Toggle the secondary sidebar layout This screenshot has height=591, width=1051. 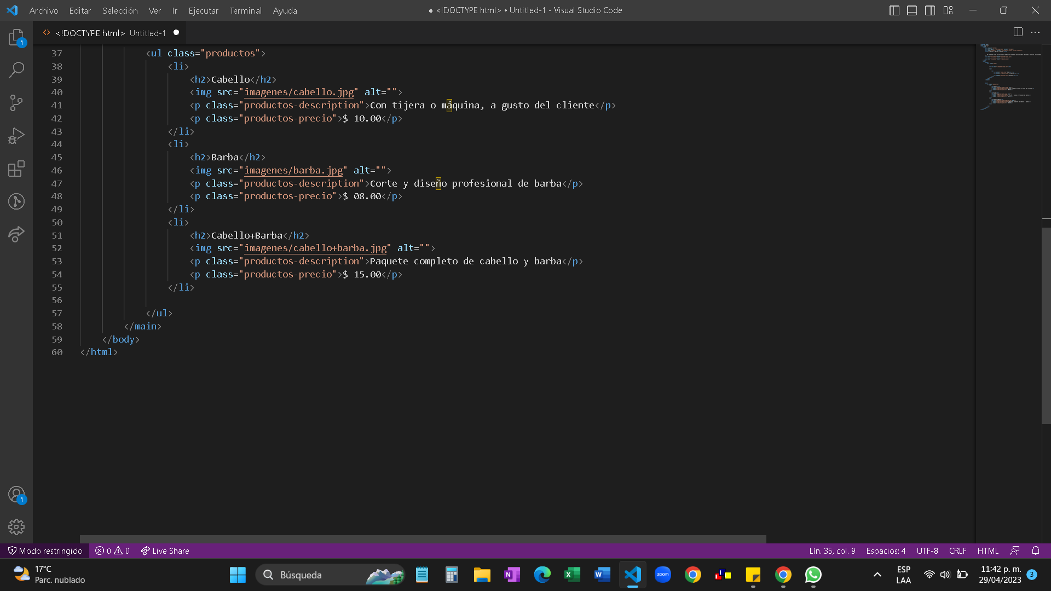[930, 10]
